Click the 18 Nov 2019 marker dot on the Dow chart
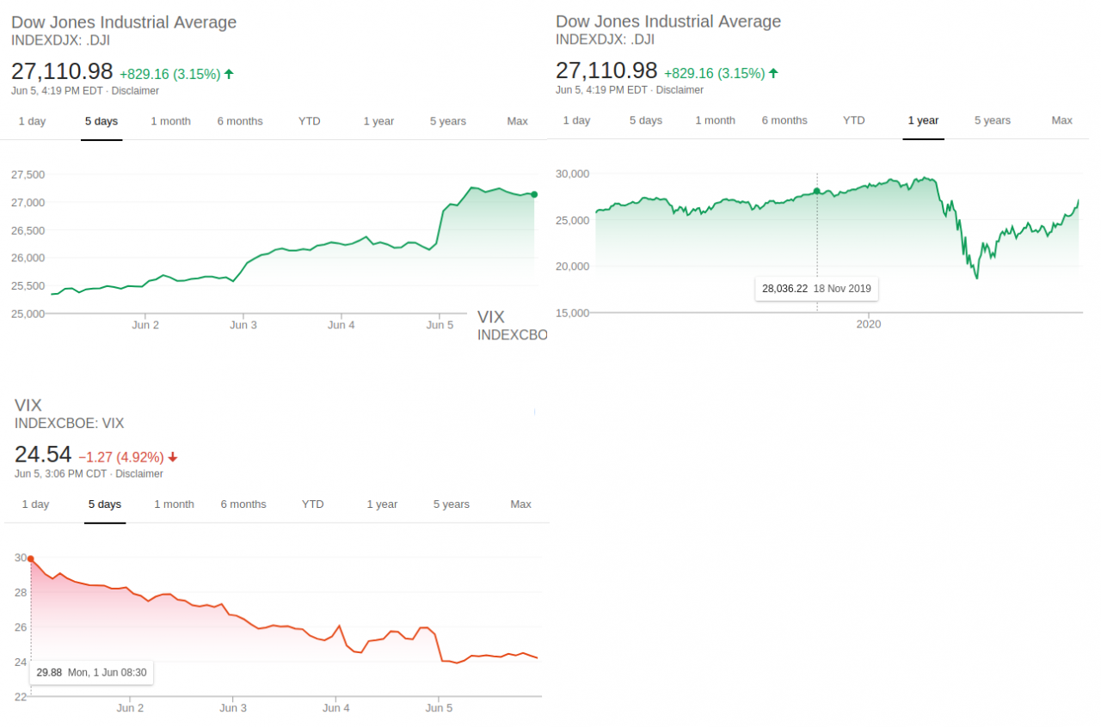This screenshot has width=1101, height=727. click(817, 191)
